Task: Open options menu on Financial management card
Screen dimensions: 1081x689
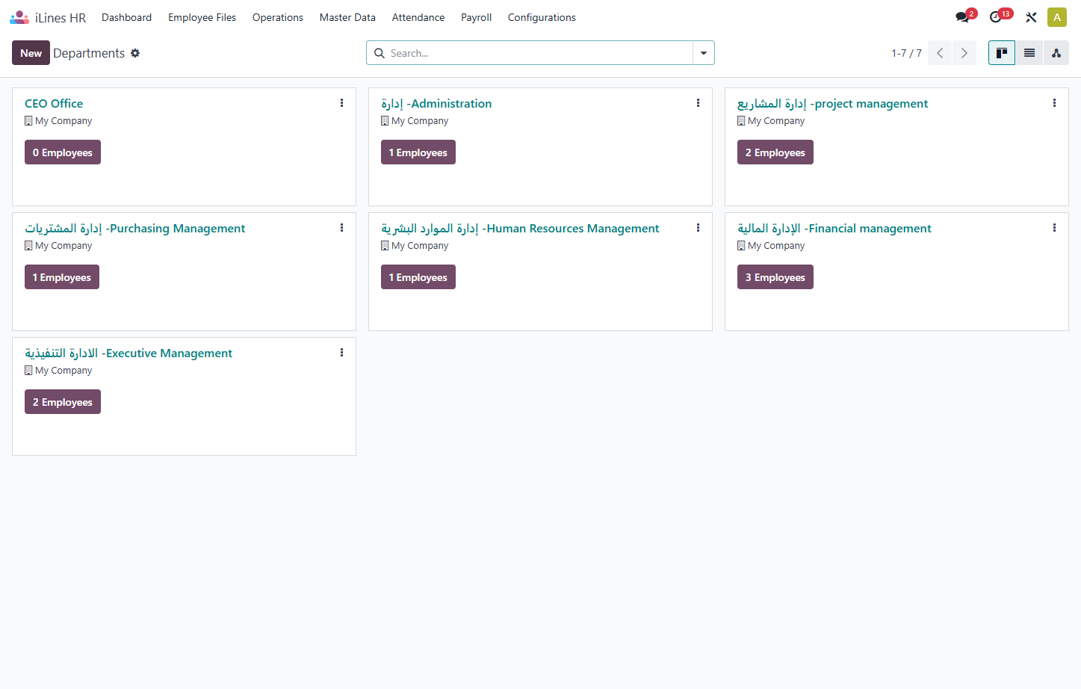Action: pos(1055,228)
